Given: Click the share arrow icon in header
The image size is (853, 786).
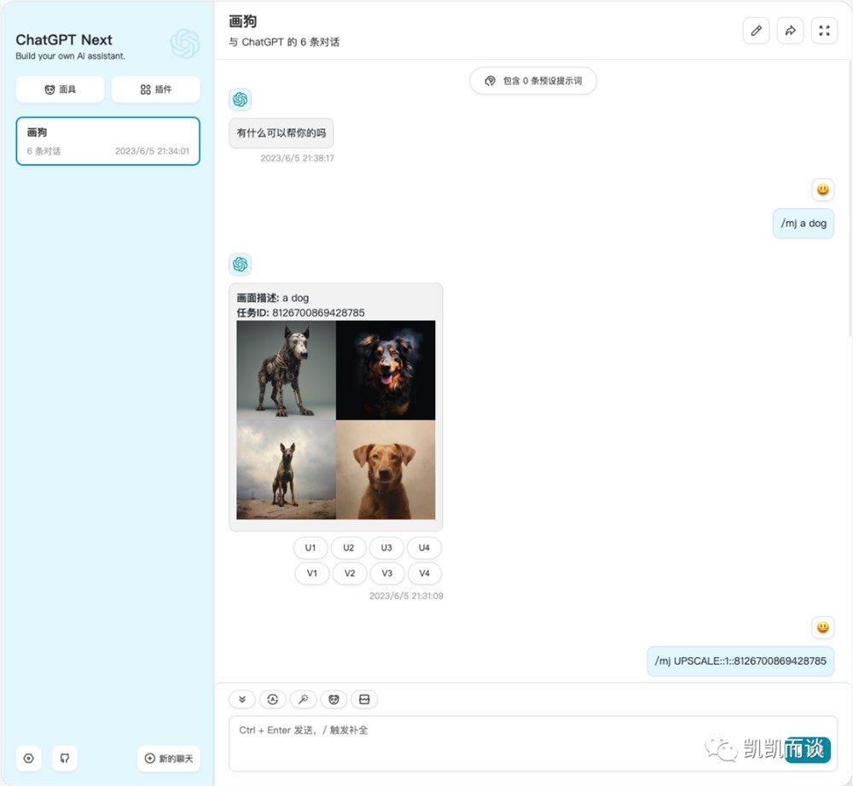Looking at the screenshot, I should click(x=790, y=31).
